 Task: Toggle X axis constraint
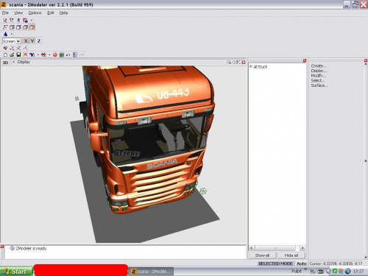click(x=26, y=41)
